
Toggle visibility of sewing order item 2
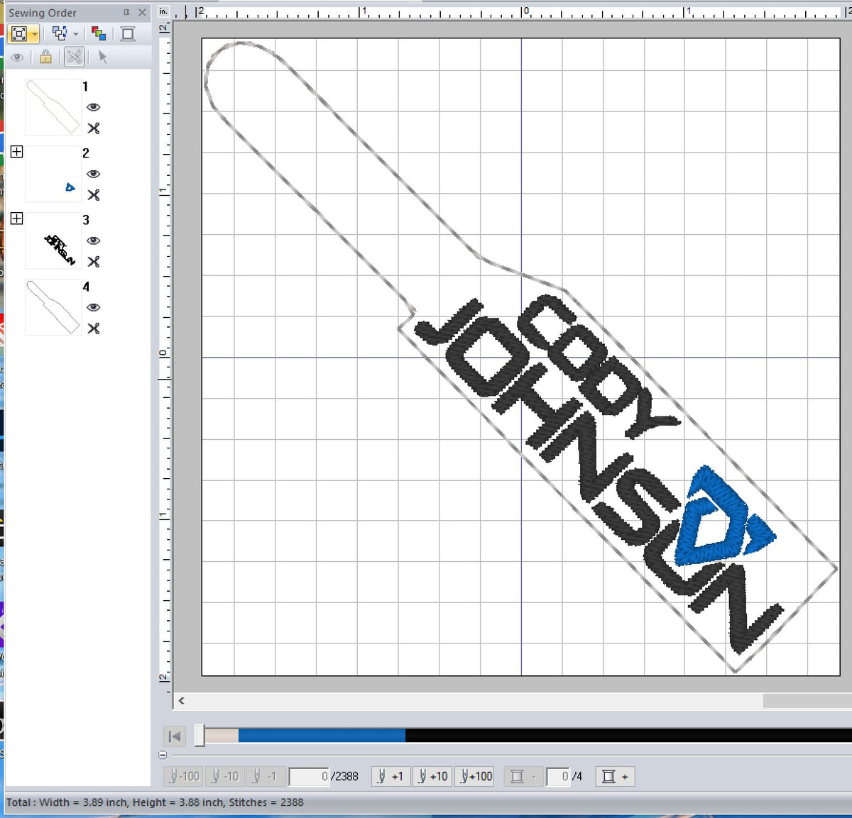tap(94, 174)
